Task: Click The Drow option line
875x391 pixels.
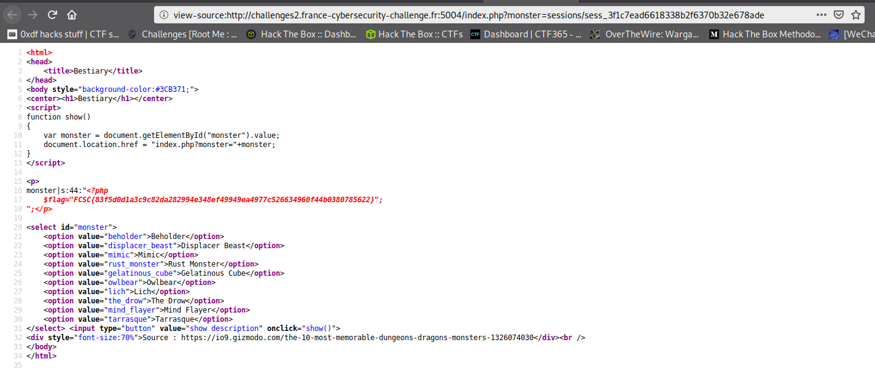Action: [x=134, y=301]
